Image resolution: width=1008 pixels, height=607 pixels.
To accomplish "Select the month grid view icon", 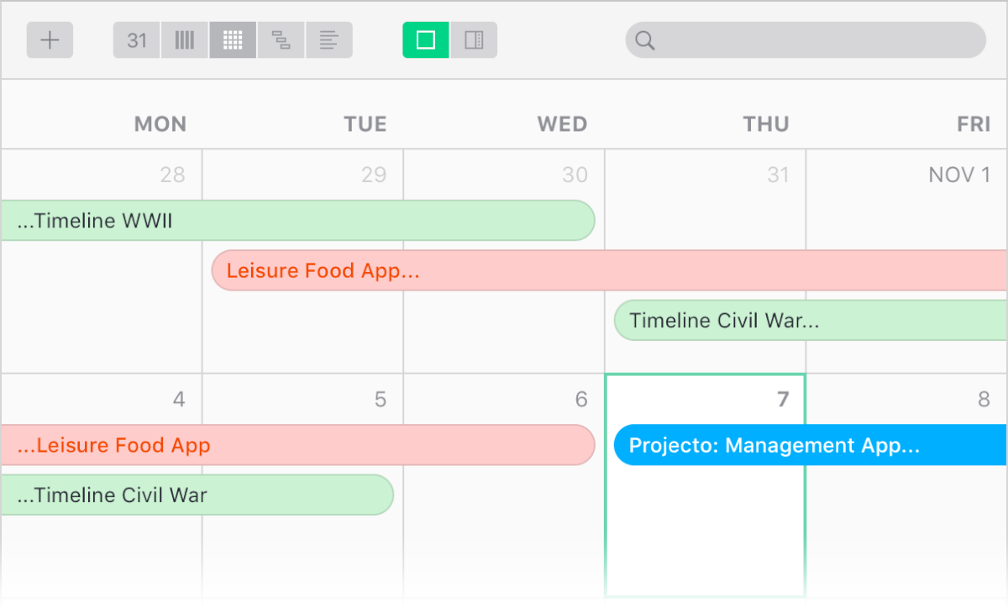I will pos(233,40).
